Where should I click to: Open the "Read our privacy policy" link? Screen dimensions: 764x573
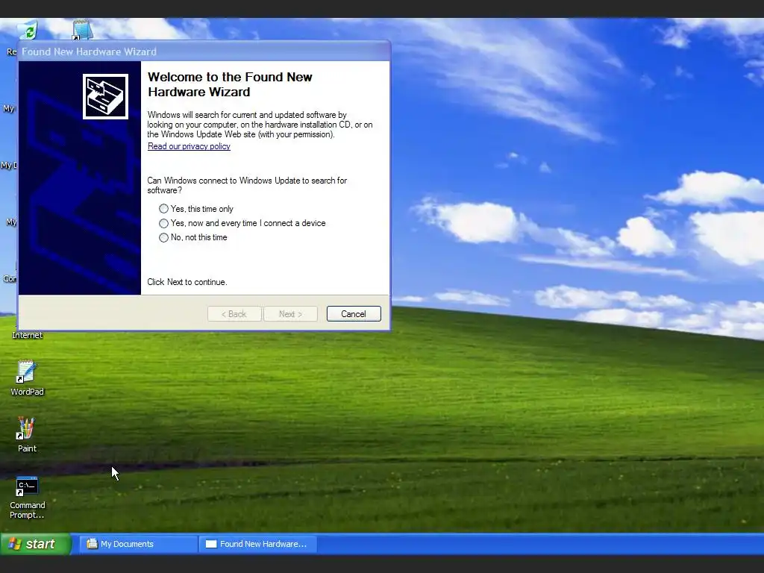(x=189, y=146)
